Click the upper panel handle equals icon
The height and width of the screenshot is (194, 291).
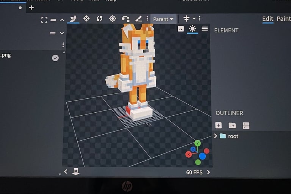coord(53,20)
